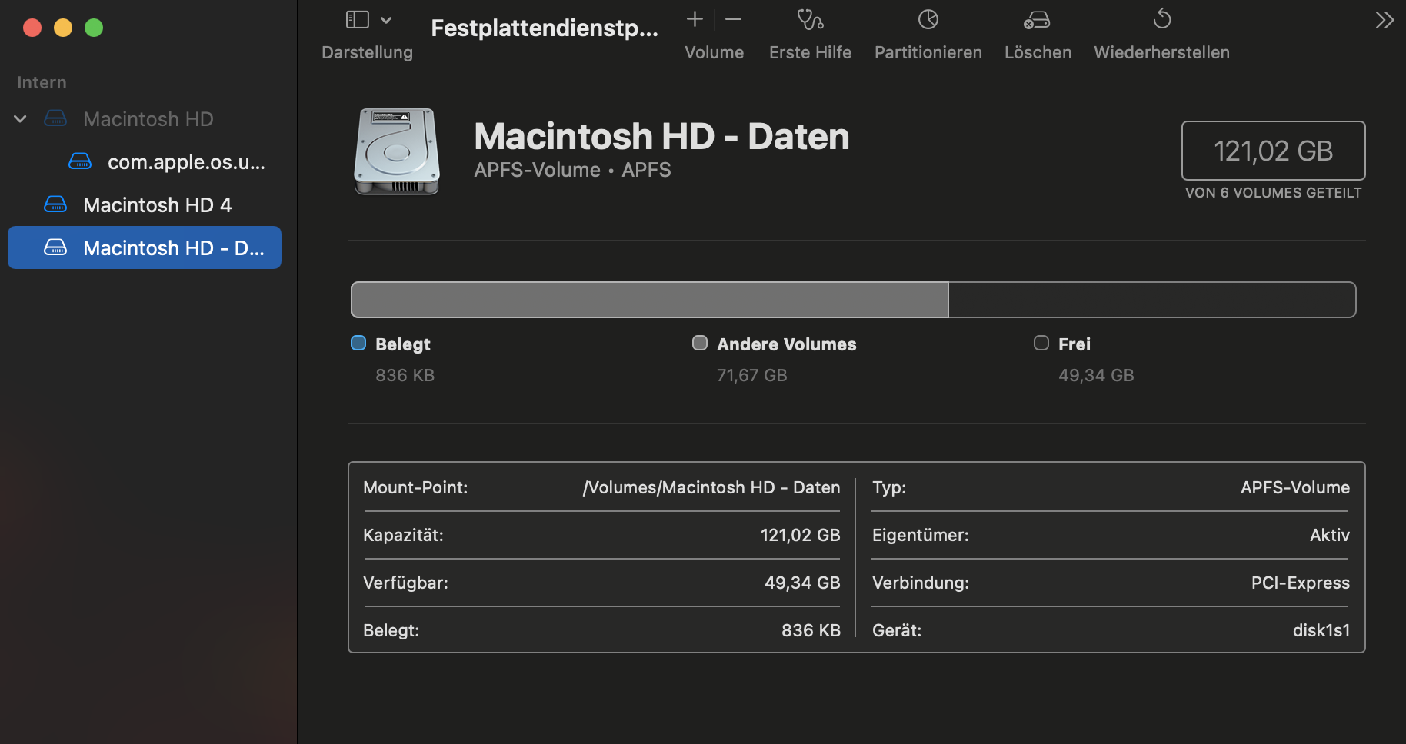Click the Frei empty legend swatch

pyautogui.click(x=1041, y=343)
